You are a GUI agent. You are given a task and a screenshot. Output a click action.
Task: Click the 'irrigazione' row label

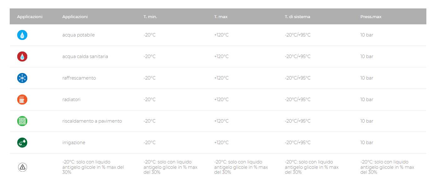tap(74, 143)
